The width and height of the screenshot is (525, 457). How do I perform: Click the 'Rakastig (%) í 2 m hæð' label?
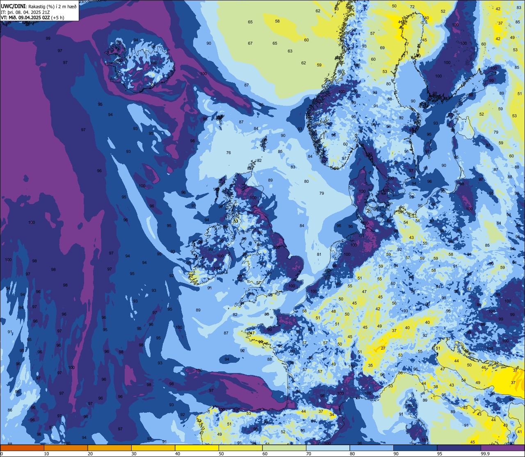pos(53,6)
